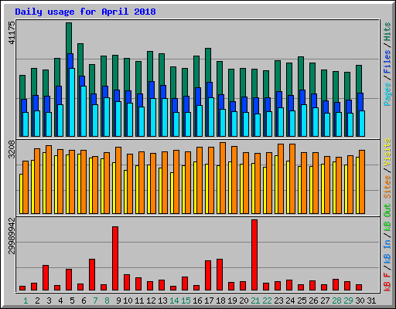Select day label 24 on x-axis

tap(290, 301)
